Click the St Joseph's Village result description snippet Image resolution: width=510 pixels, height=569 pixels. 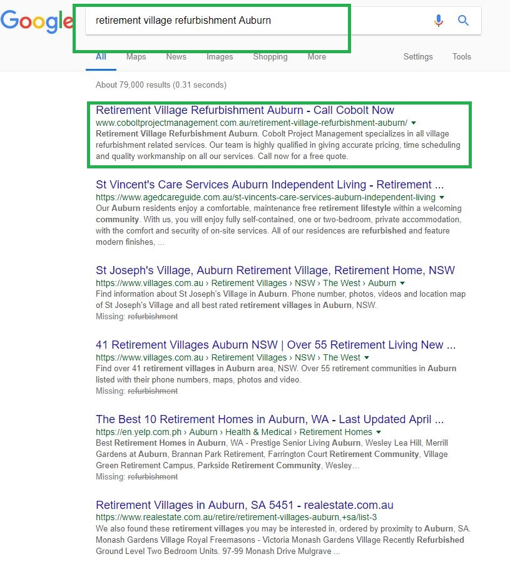[280, 299]
